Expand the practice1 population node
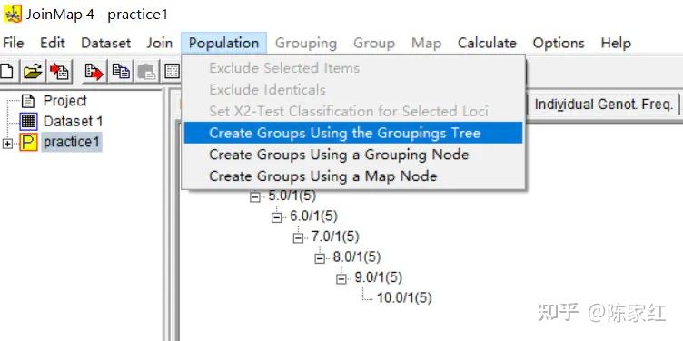683x341 pixels. [7, 144]
